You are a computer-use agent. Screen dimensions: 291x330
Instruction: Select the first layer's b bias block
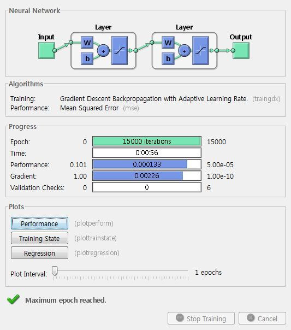87,58
